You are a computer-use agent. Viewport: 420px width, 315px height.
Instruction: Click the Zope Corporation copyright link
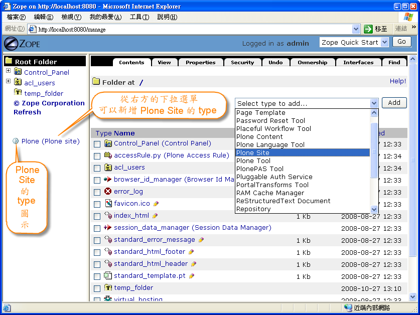tap(49, 103)
